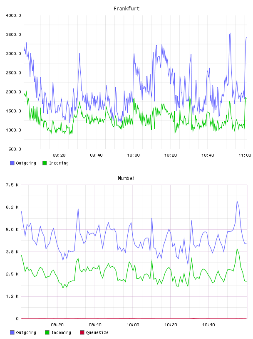Click the 10:20 time label on Frankfurt chart
The image size is (253, 339).
pyautogui.click(x=171, y=155)
